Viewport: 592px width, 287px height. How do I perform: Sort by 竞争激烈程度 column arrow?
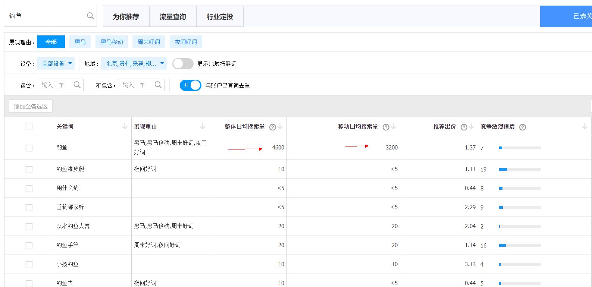[585, 127]
